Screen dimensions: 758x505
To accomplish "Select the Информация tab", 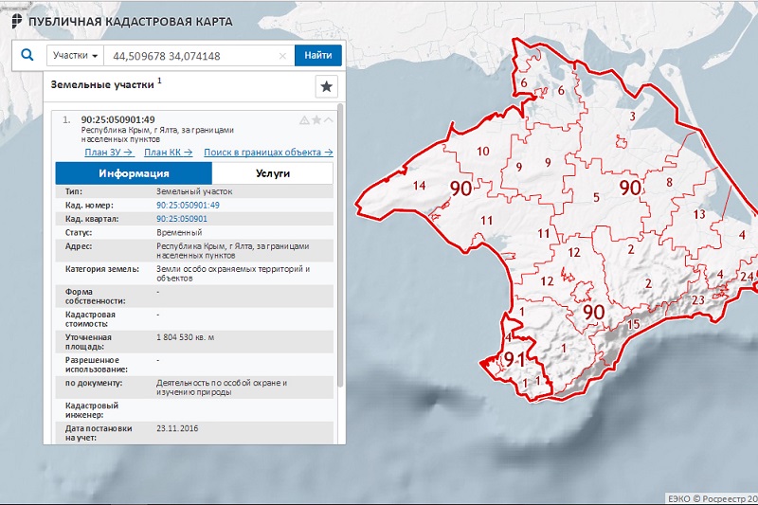I will 134,173.
